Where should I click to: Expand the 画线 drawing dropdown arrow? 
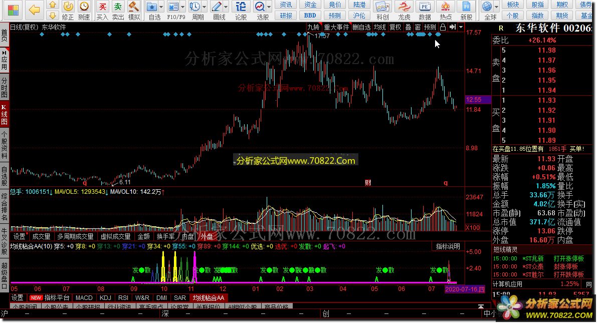coord(226,7)
